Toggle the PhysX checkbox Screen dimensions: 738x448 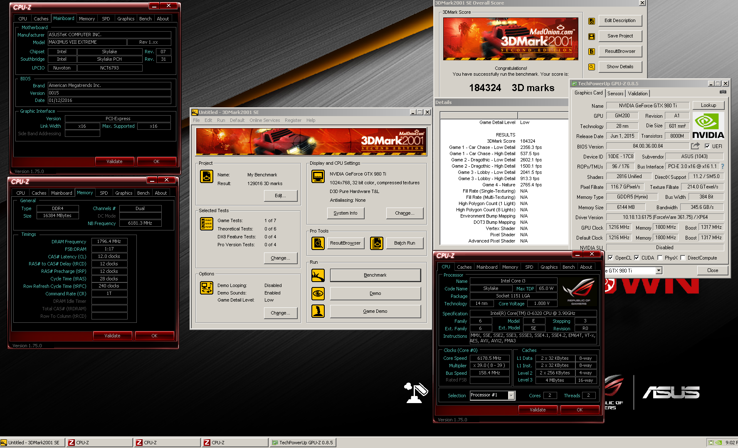point(660,258)
